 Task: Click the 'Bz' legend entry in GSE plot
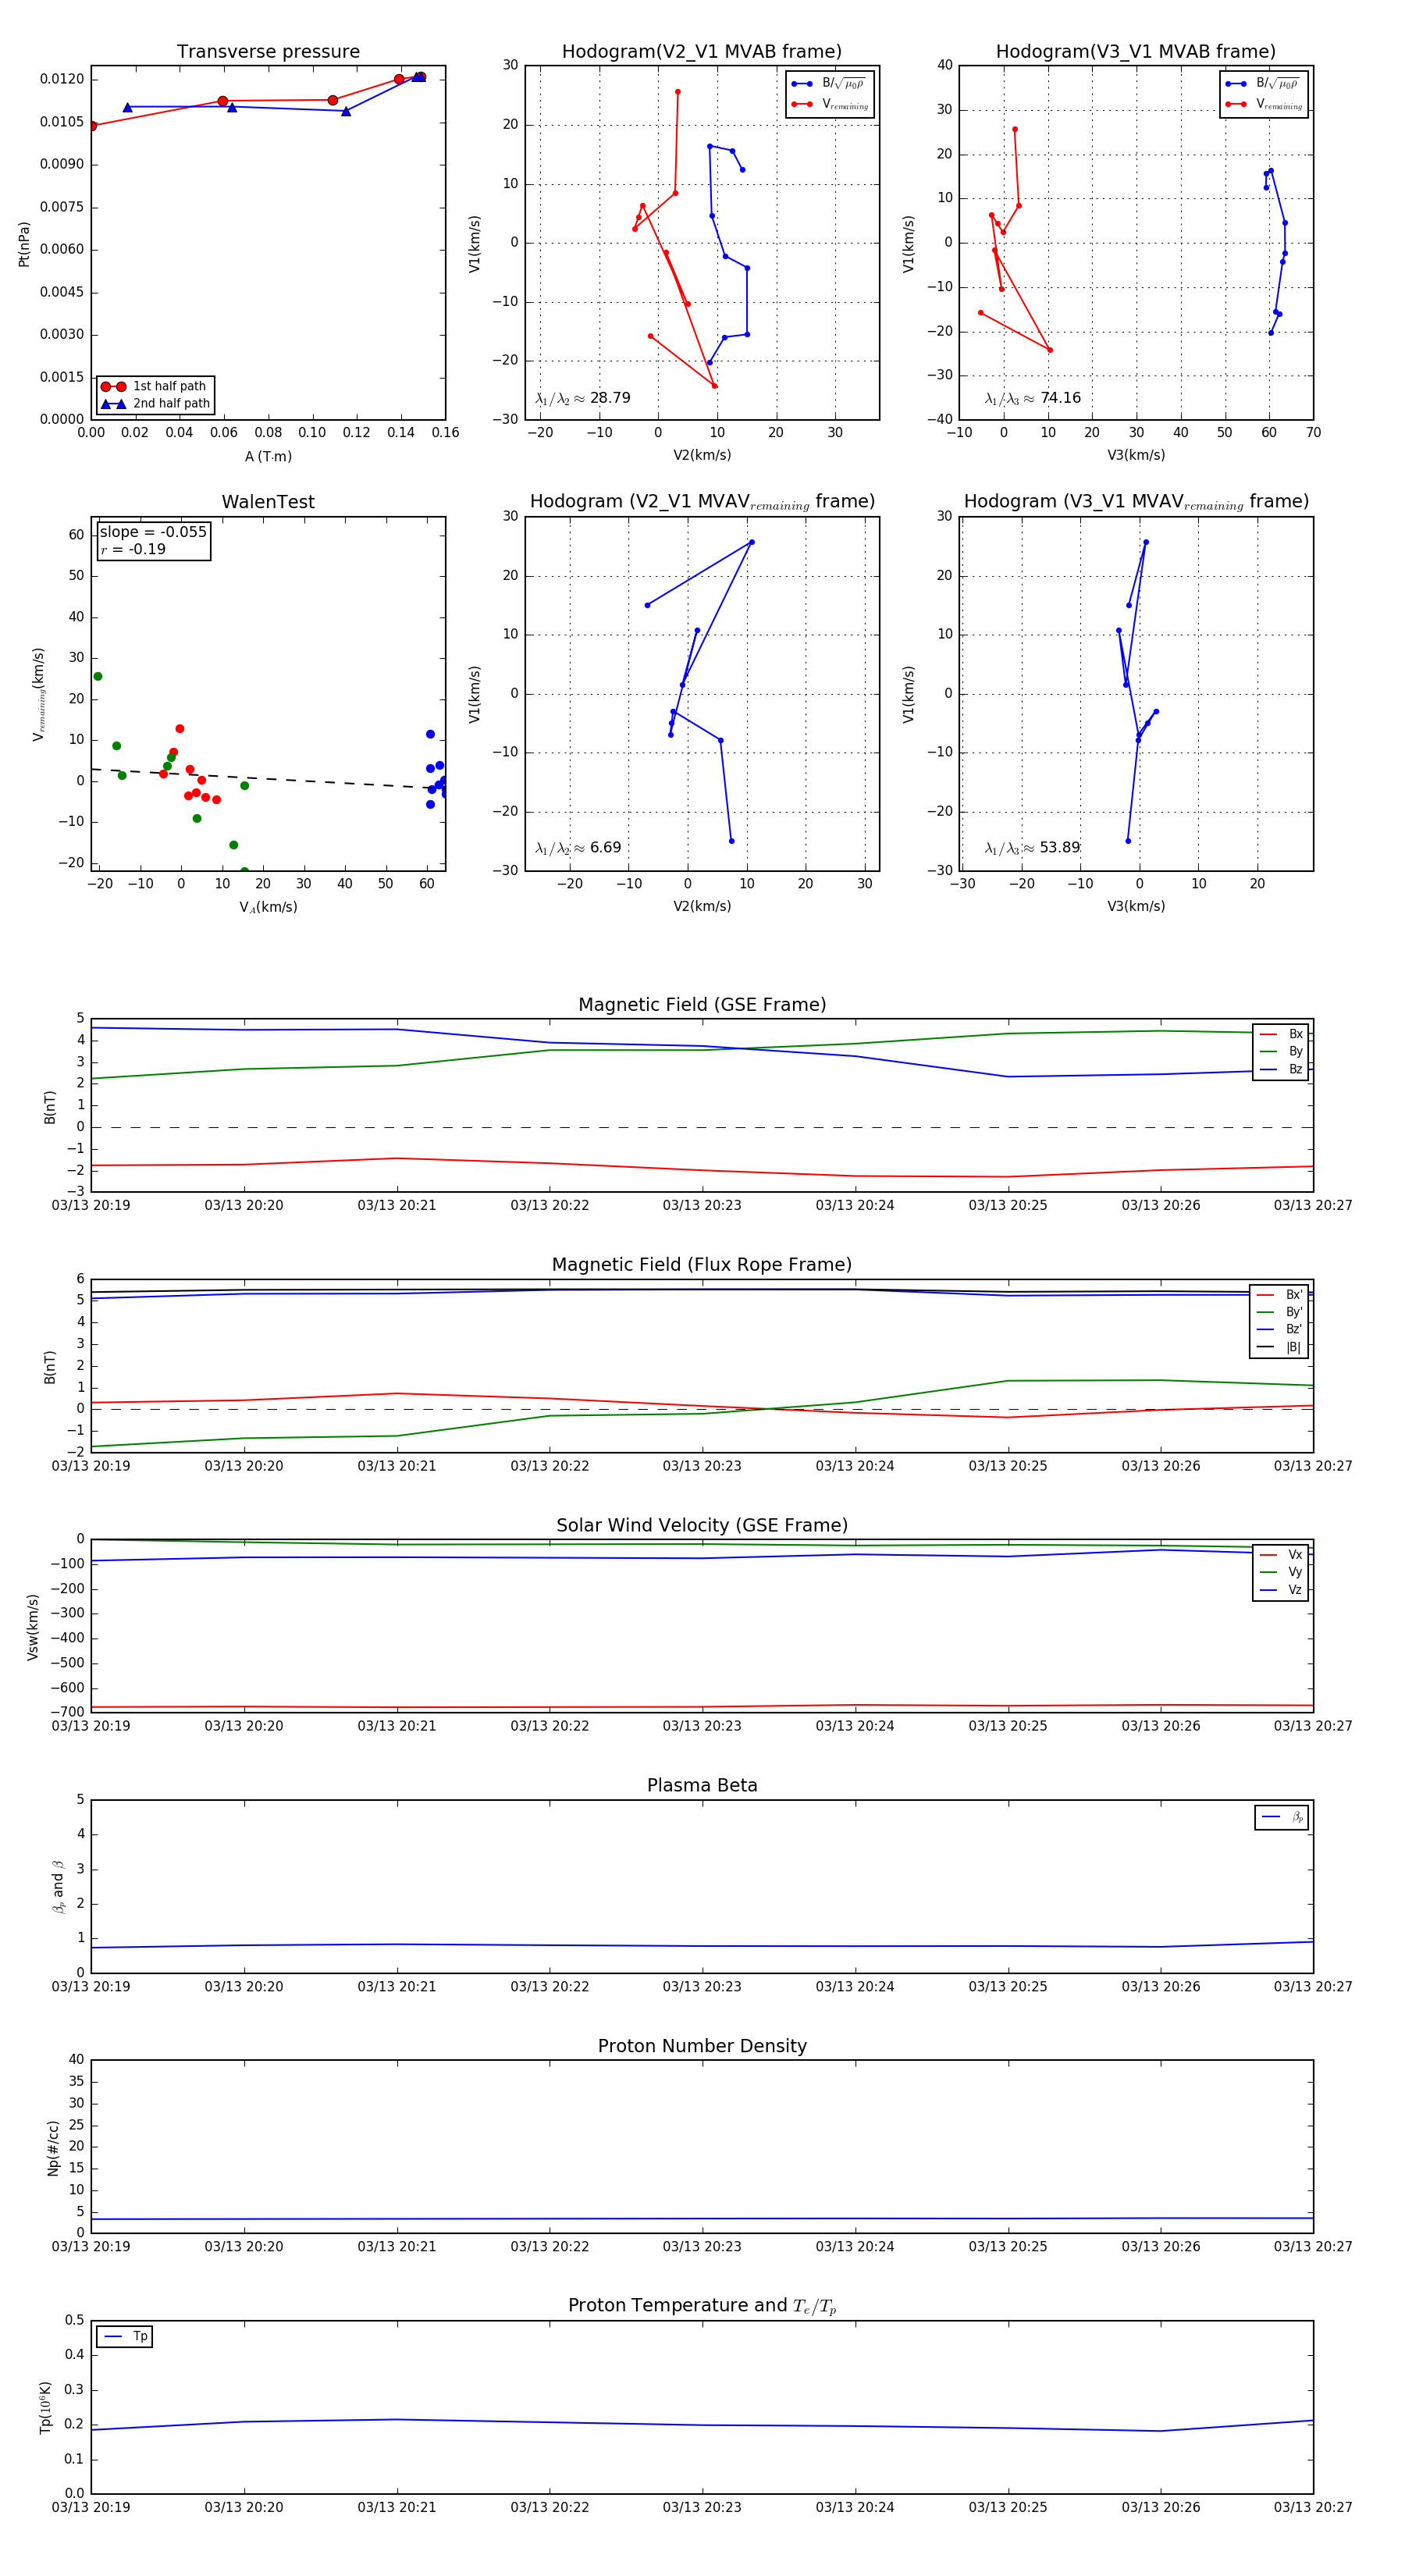click(1281, 1069)
